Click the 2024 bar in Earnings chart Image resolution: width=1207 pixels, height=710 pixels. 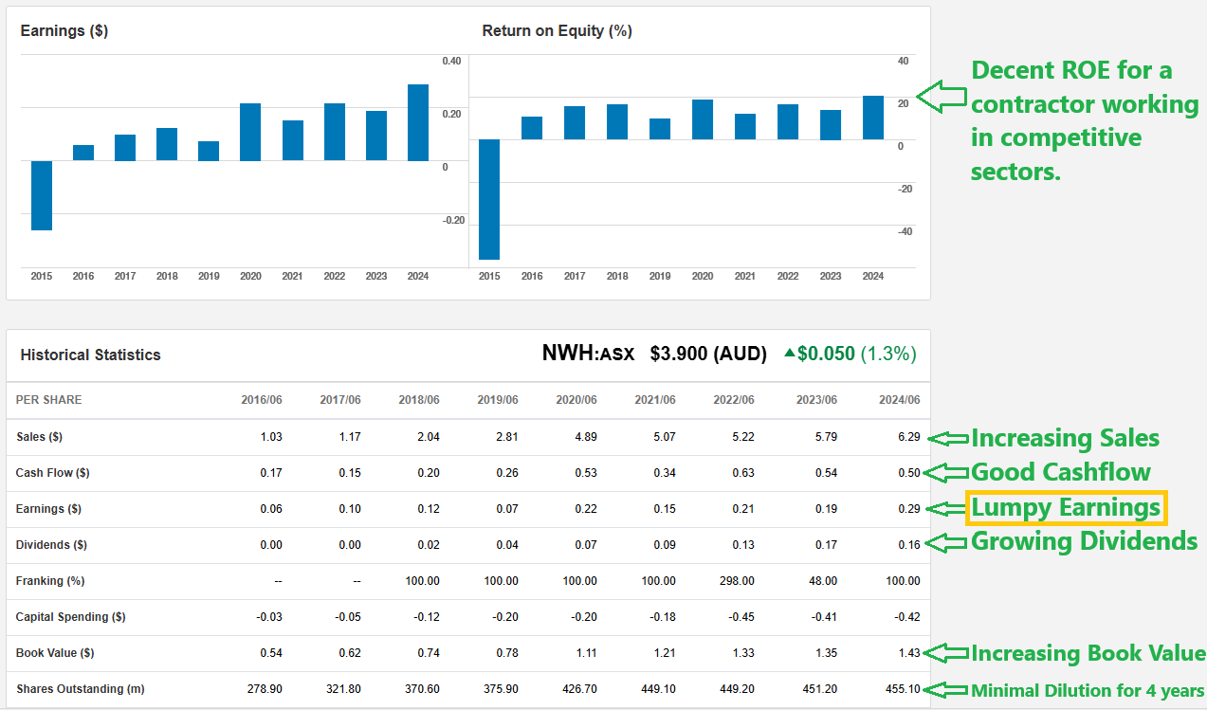pyautogui.click(x=418, y=122)
